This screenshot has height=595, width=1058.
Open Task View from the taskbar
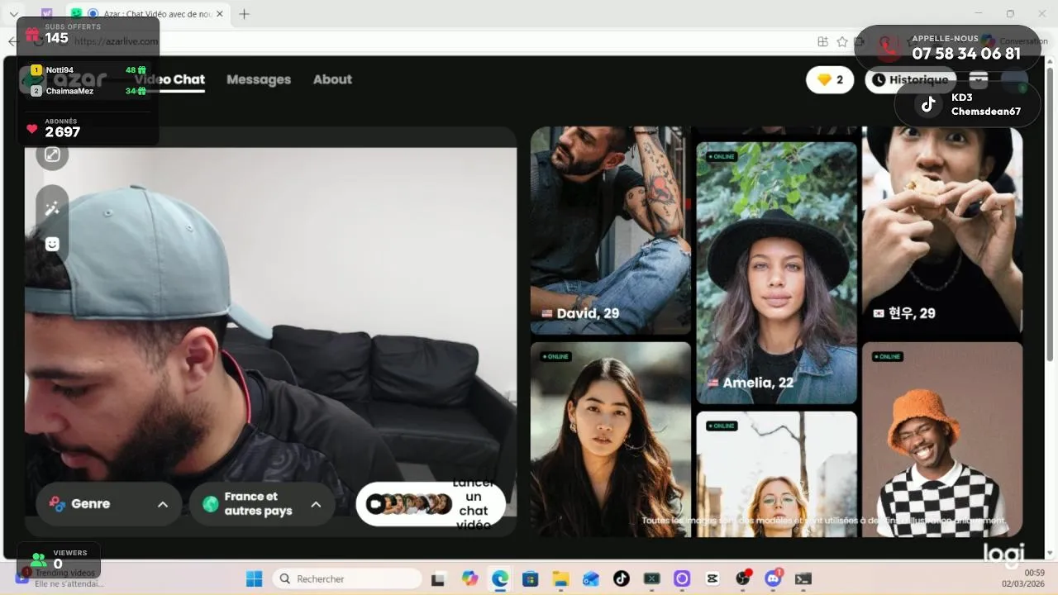pos(438,579)
